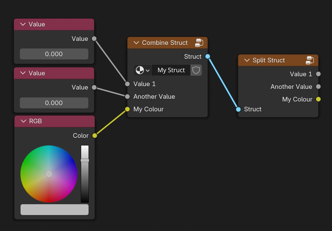Collapse the RGB node
Screen dimensions: 332x231
[x=23, y=121]
